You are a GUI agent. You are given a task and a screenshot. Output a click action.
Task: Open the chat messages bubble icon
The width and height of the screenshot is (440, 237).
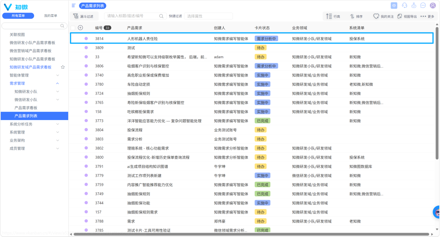[x=423, y=6]
